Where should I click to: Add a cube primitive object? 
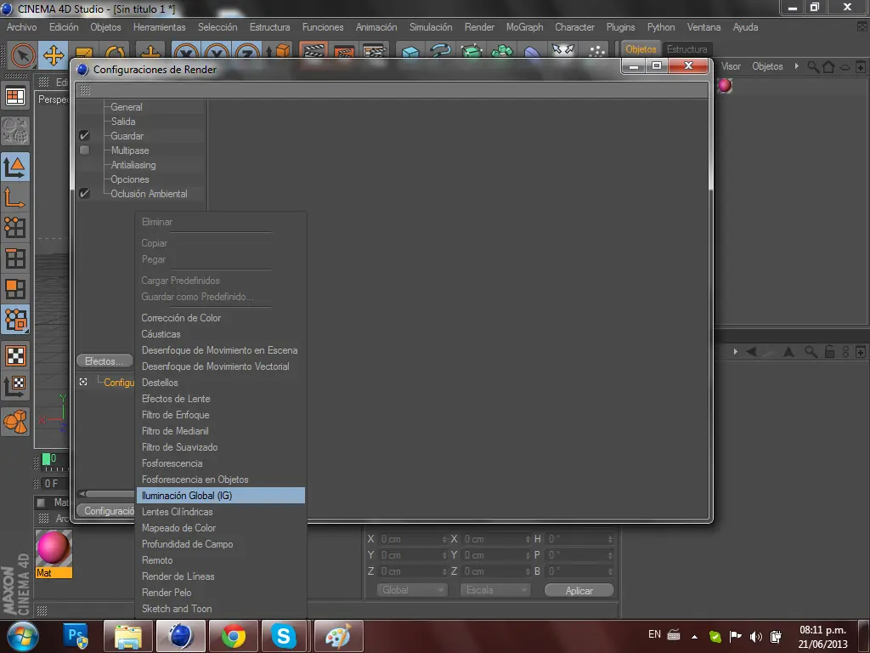click(x=410, y=54)
